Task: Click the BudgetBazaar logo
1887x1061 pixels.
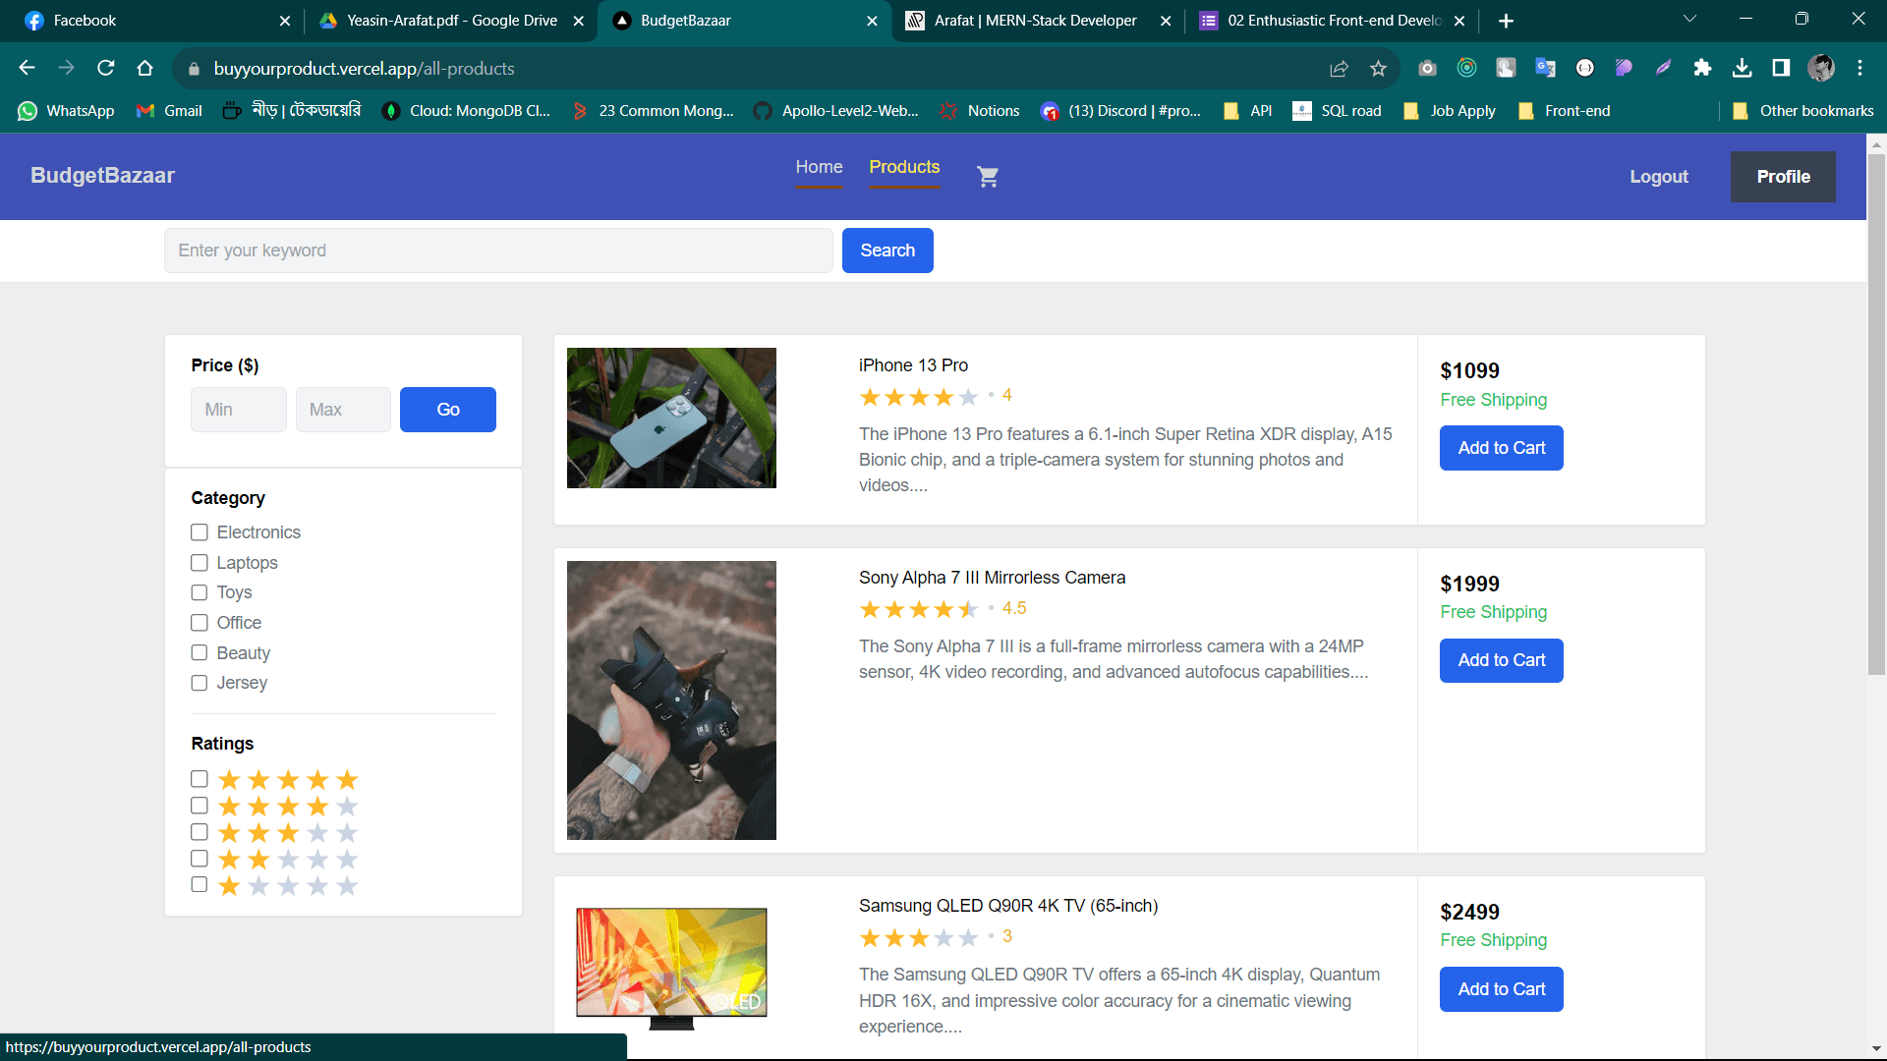Action: [x=102, y=176]
